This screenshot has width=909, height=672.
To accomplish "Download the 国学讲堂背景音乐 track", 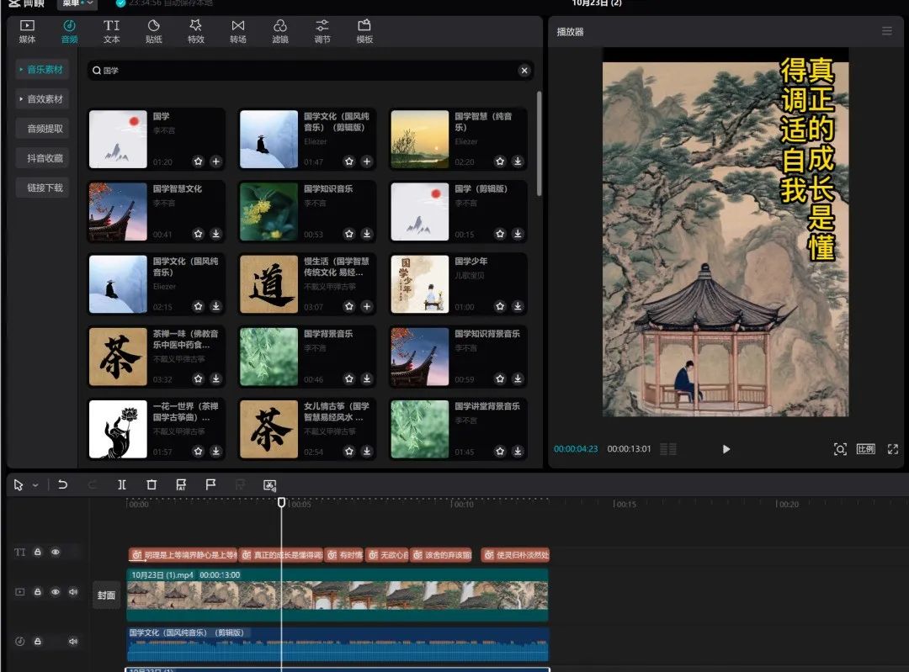I will (x=518, y=452).
